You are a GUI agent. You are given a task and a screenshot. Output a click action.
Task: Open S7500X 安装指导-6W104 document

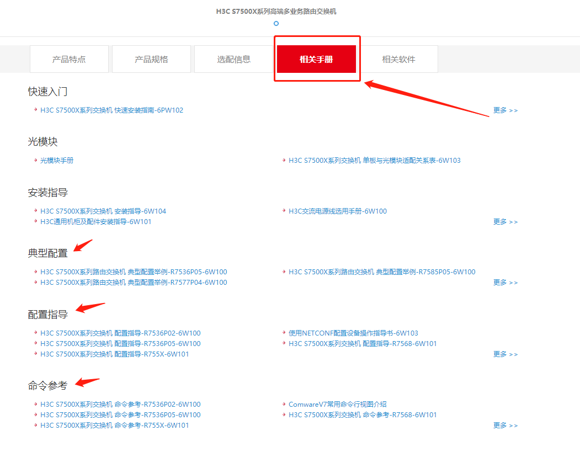pos(103,211)
